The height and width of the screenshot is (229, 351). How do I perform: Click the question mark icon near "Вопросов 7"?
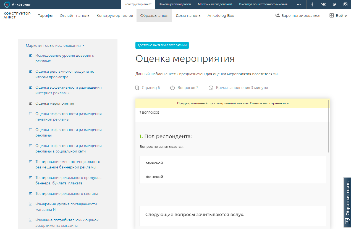pyautogui.click(x=172, y=87)
